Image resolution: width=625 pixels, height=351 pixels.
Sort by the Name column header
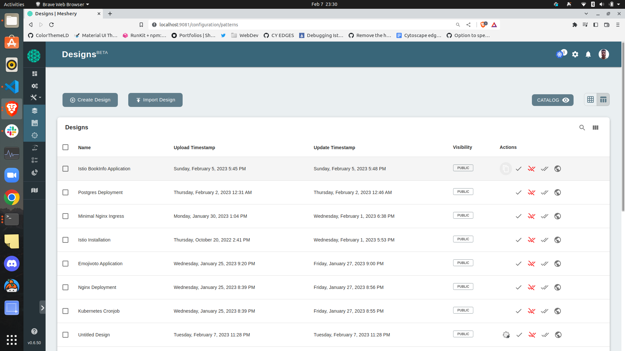[x=84, y=148]
